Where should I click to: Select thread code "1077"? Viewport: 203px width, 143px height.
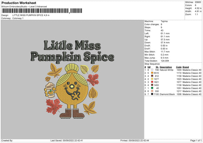[179, 82]
